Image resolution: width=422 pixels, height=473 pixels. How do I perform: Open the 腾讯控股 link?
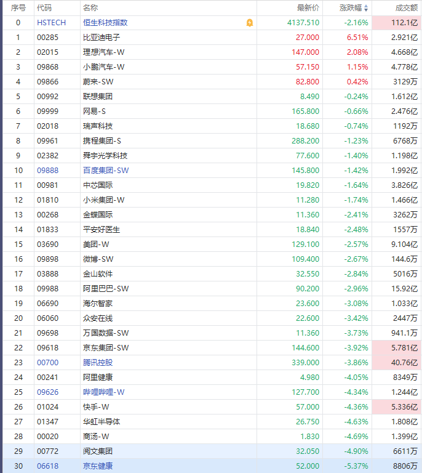pyautogui.click(x=98, y=363)
